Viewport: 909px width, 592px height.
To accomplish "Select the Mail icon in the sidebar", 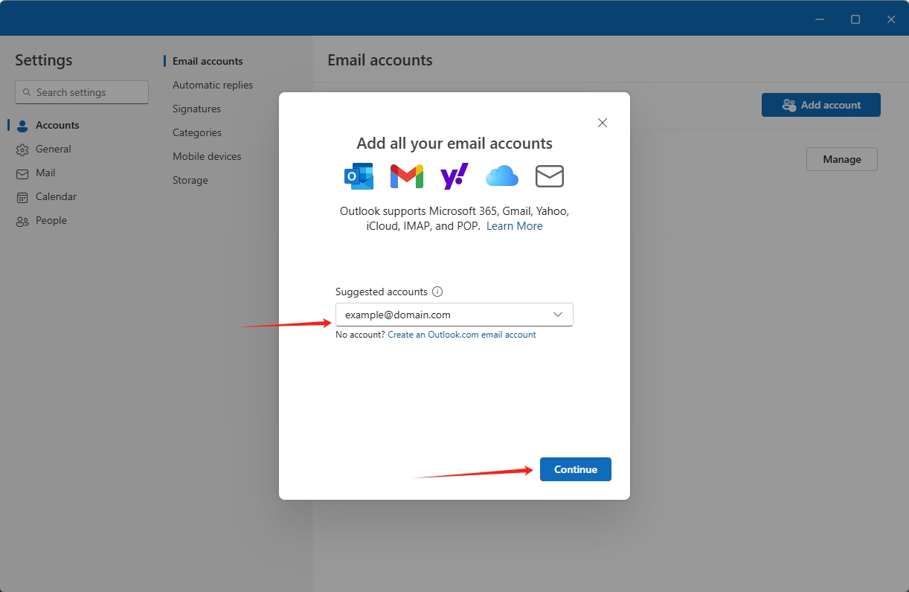I will click(x=22, y=173).
